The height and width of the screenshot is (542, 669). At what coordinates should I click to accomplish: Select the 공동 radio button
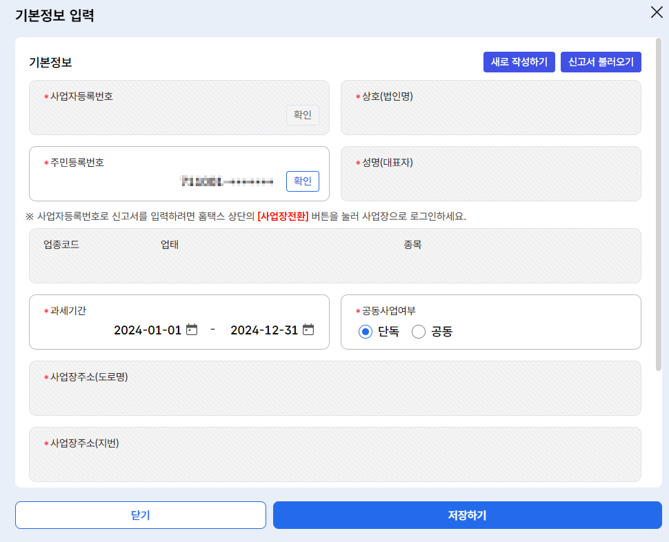[x=417, y=332]
